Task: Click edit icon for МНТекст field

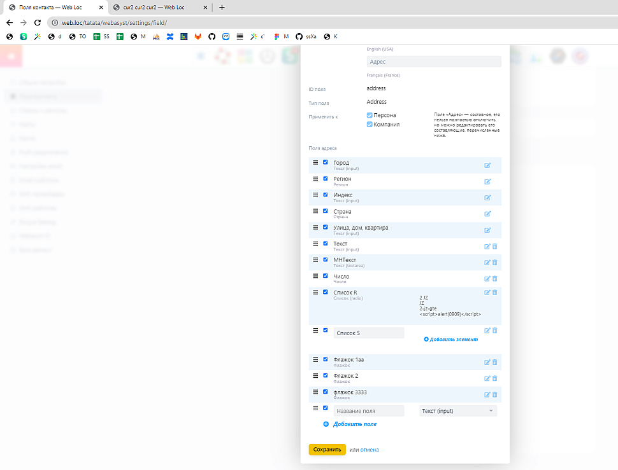Action: pos(487,263)
